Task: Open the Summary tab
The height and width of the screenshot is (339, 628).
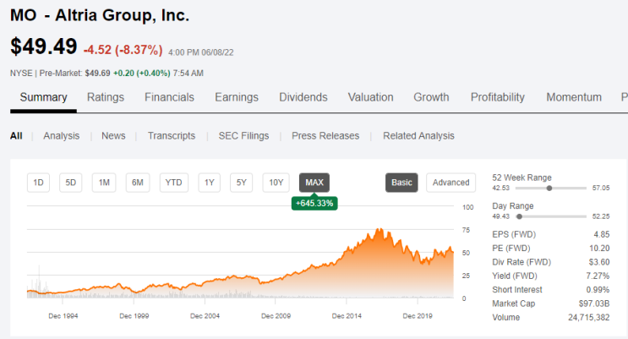Action: [x=43, y=97]
